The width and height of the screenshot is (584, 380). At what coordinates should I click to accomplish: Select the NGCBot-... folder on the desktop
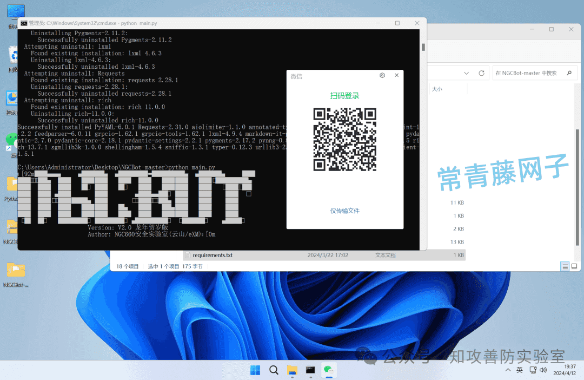point(16,275)
